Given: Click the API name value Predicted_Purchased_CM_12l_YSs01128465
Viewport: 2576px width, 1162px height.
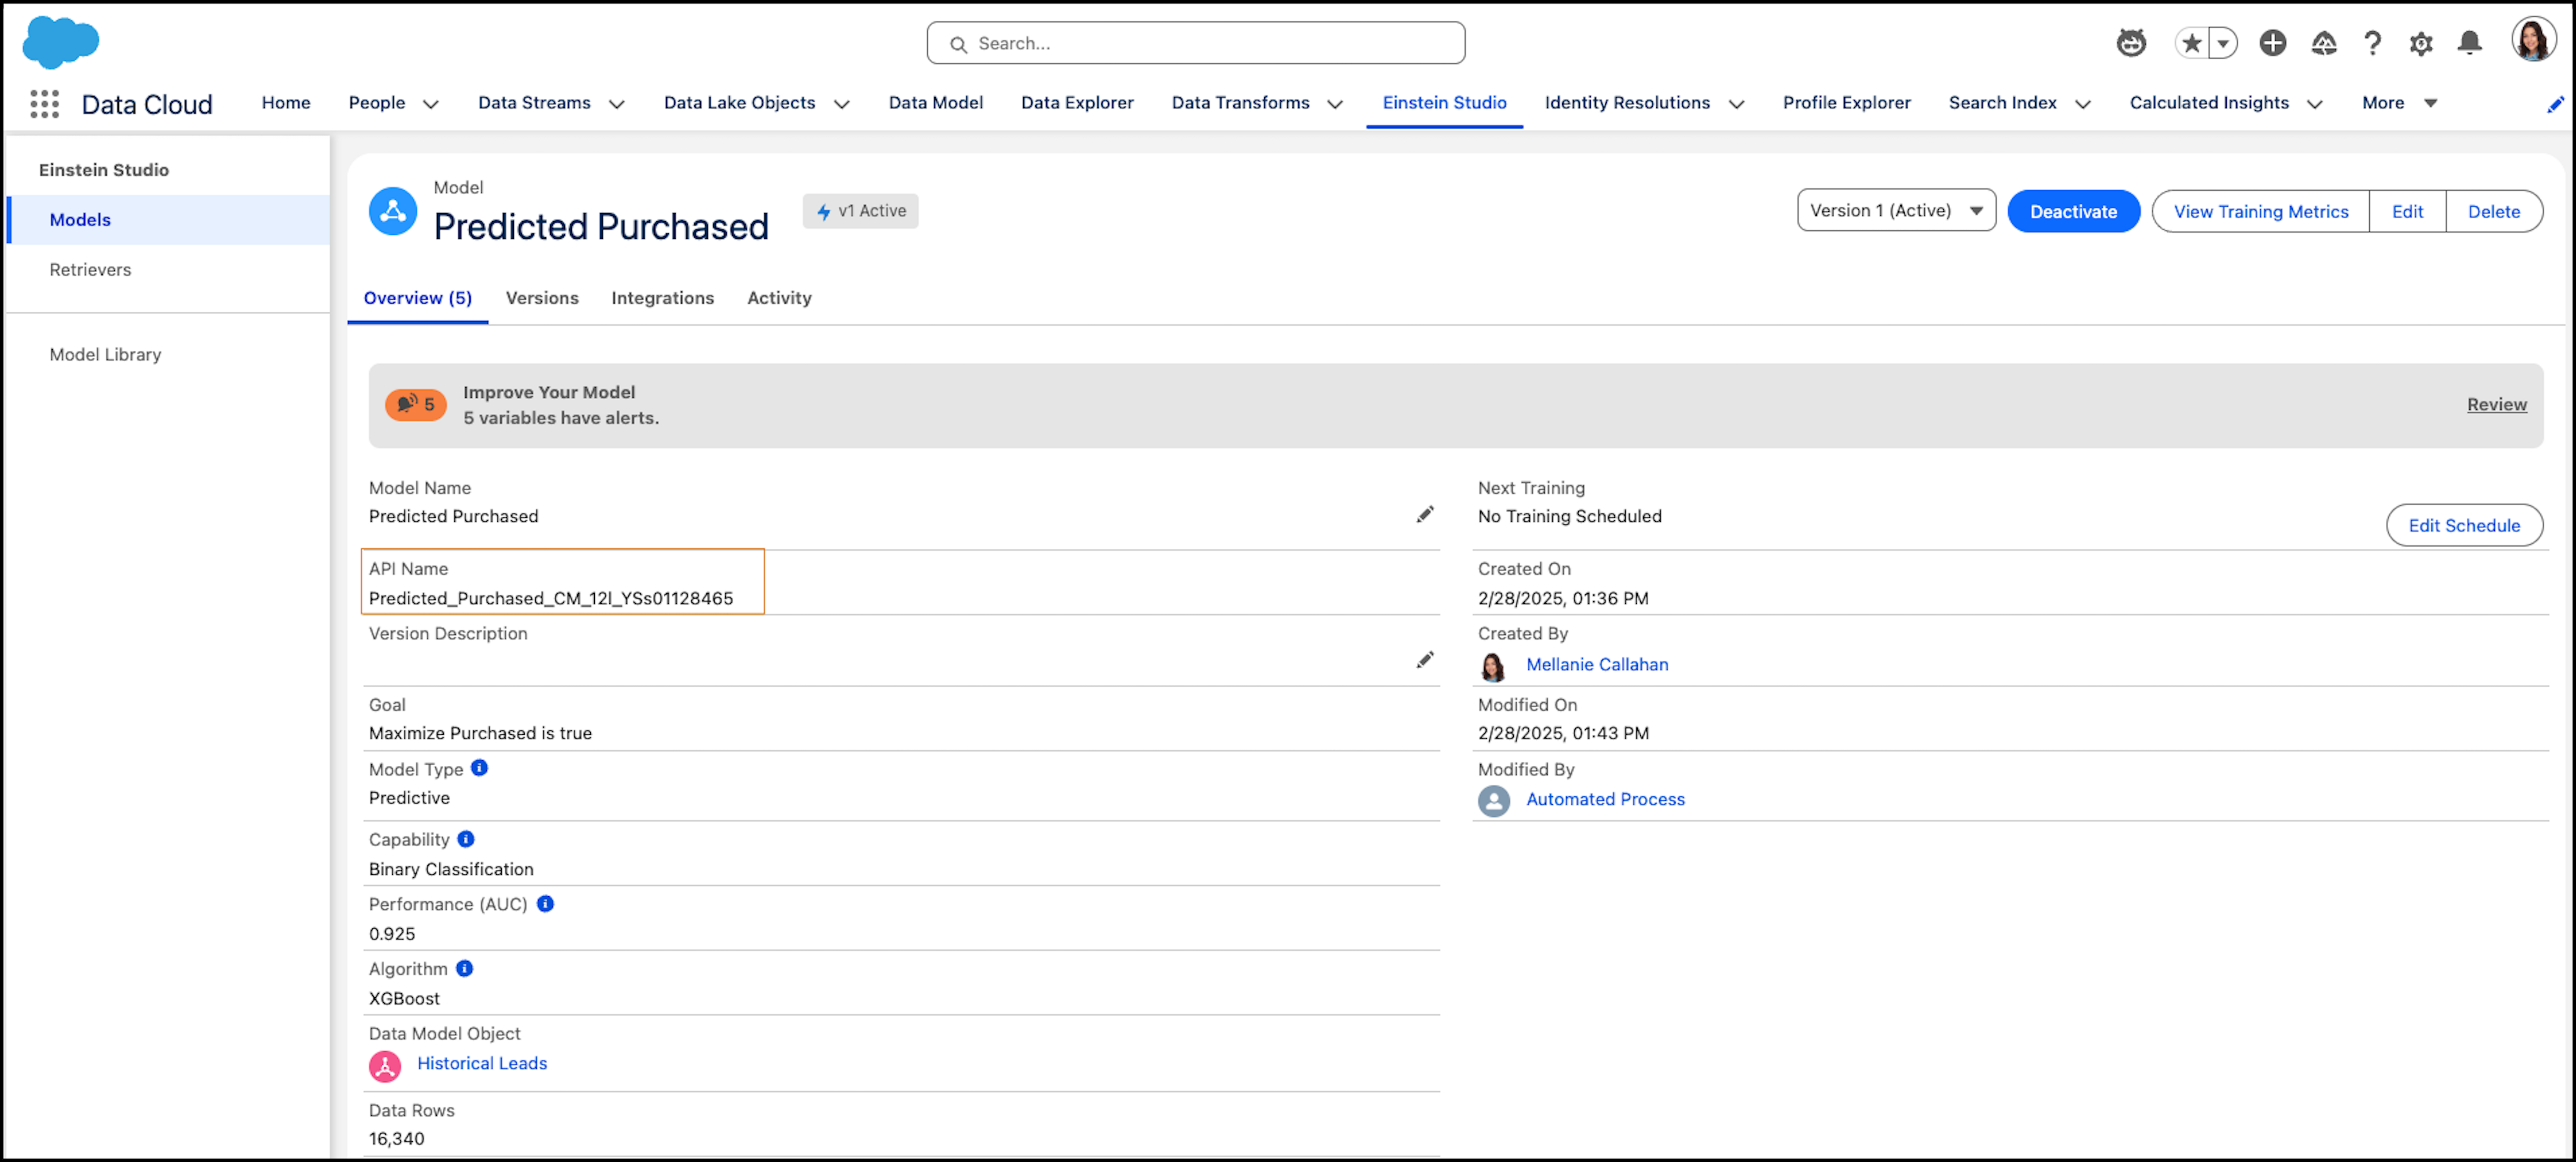Looking at the screenshot, I should pyautogui.click(x=551, y=599).
